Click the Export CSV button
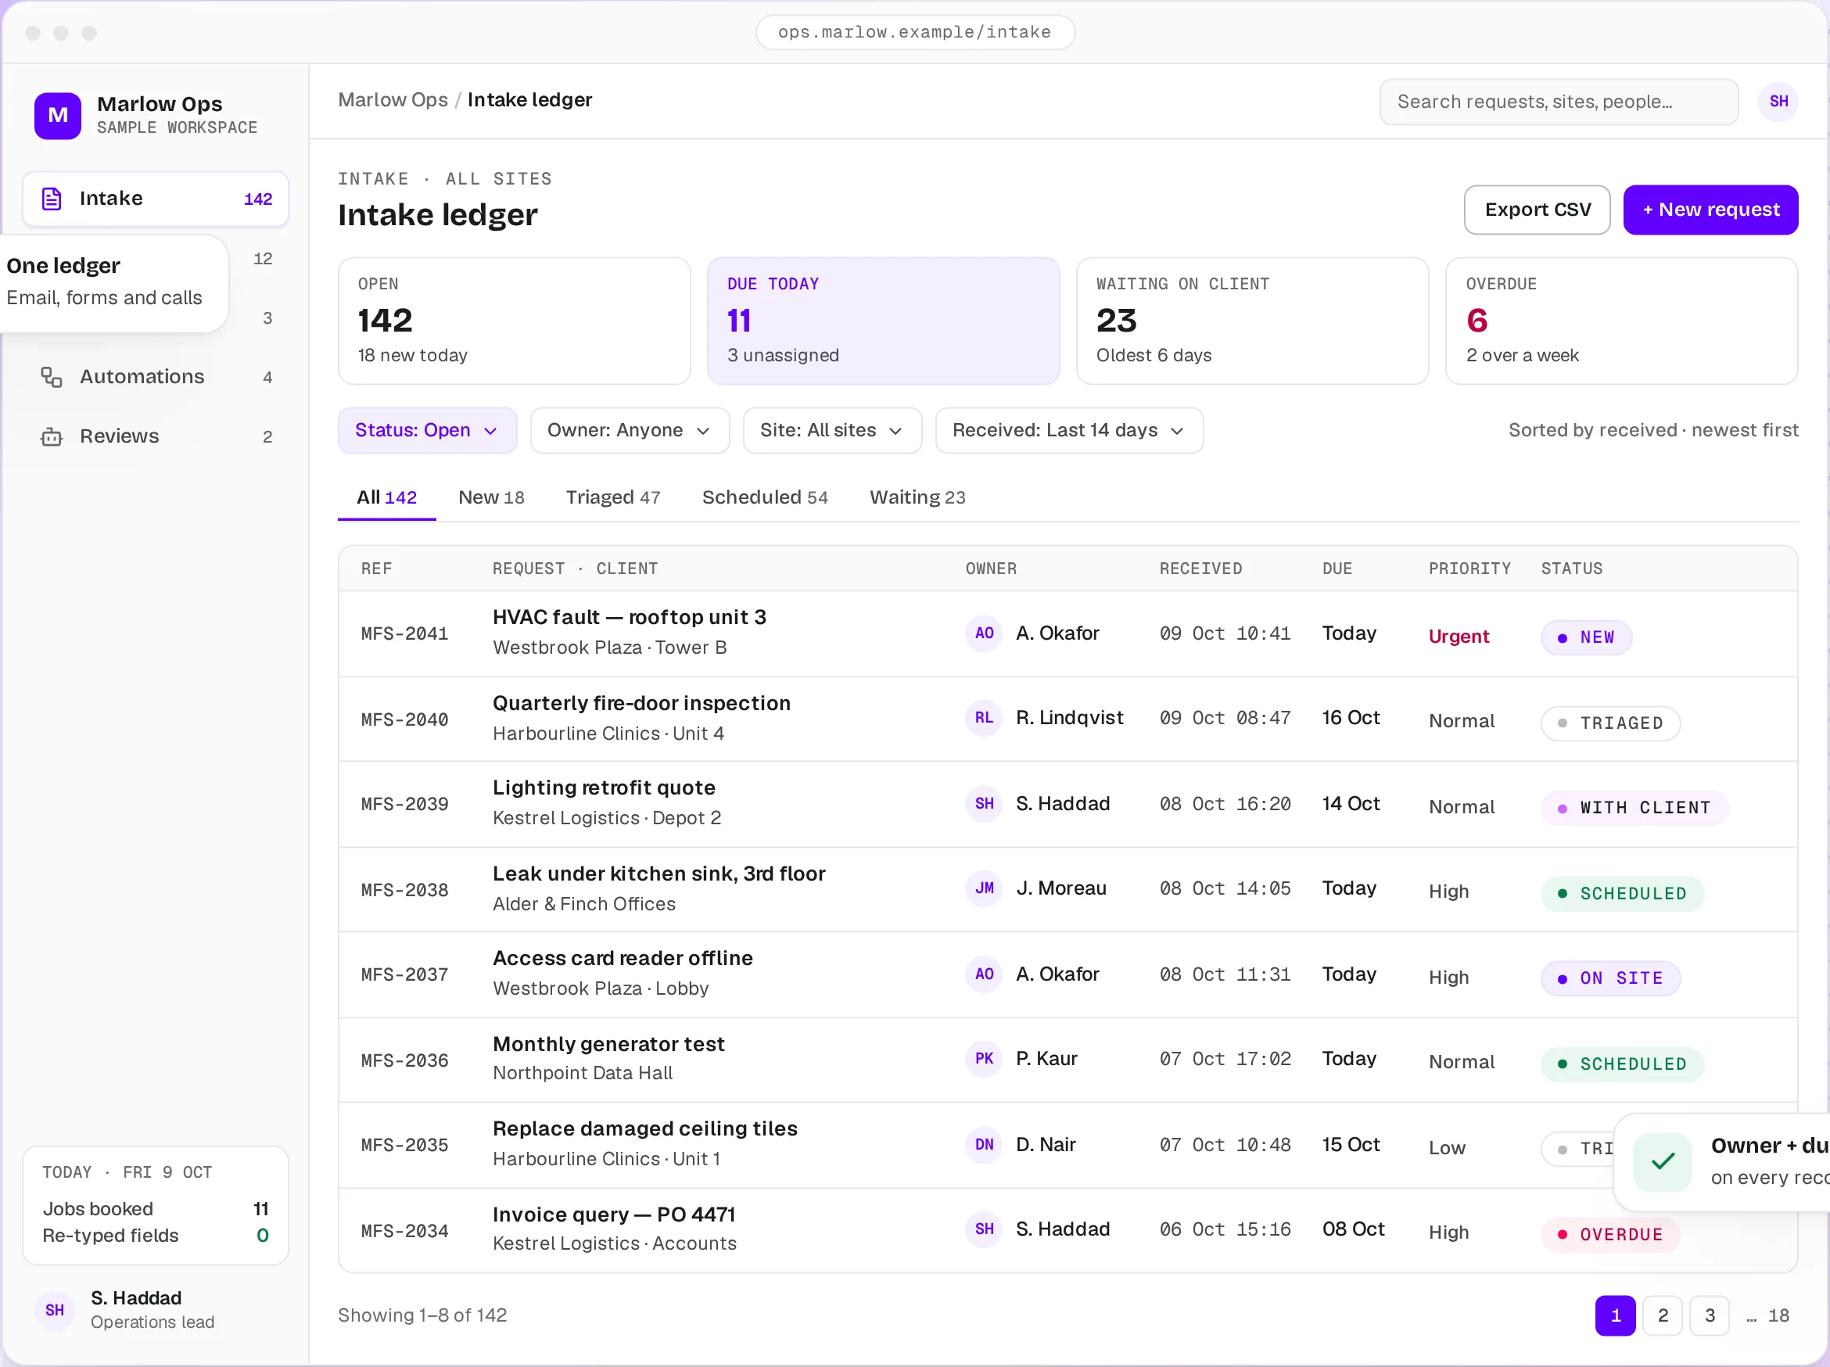Screen dimensions: 1830x1367 click(1538, 210)
